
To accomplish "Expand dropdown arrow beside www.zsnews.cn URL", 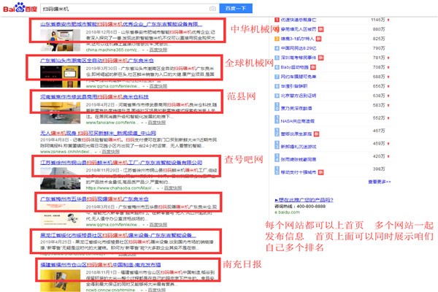I will point(96,152).
